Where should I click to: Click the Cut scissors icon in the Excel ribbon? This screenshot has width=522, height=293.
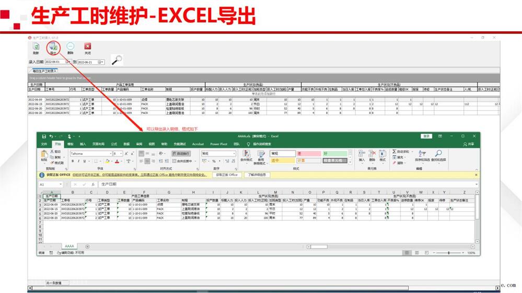point(52,151)
